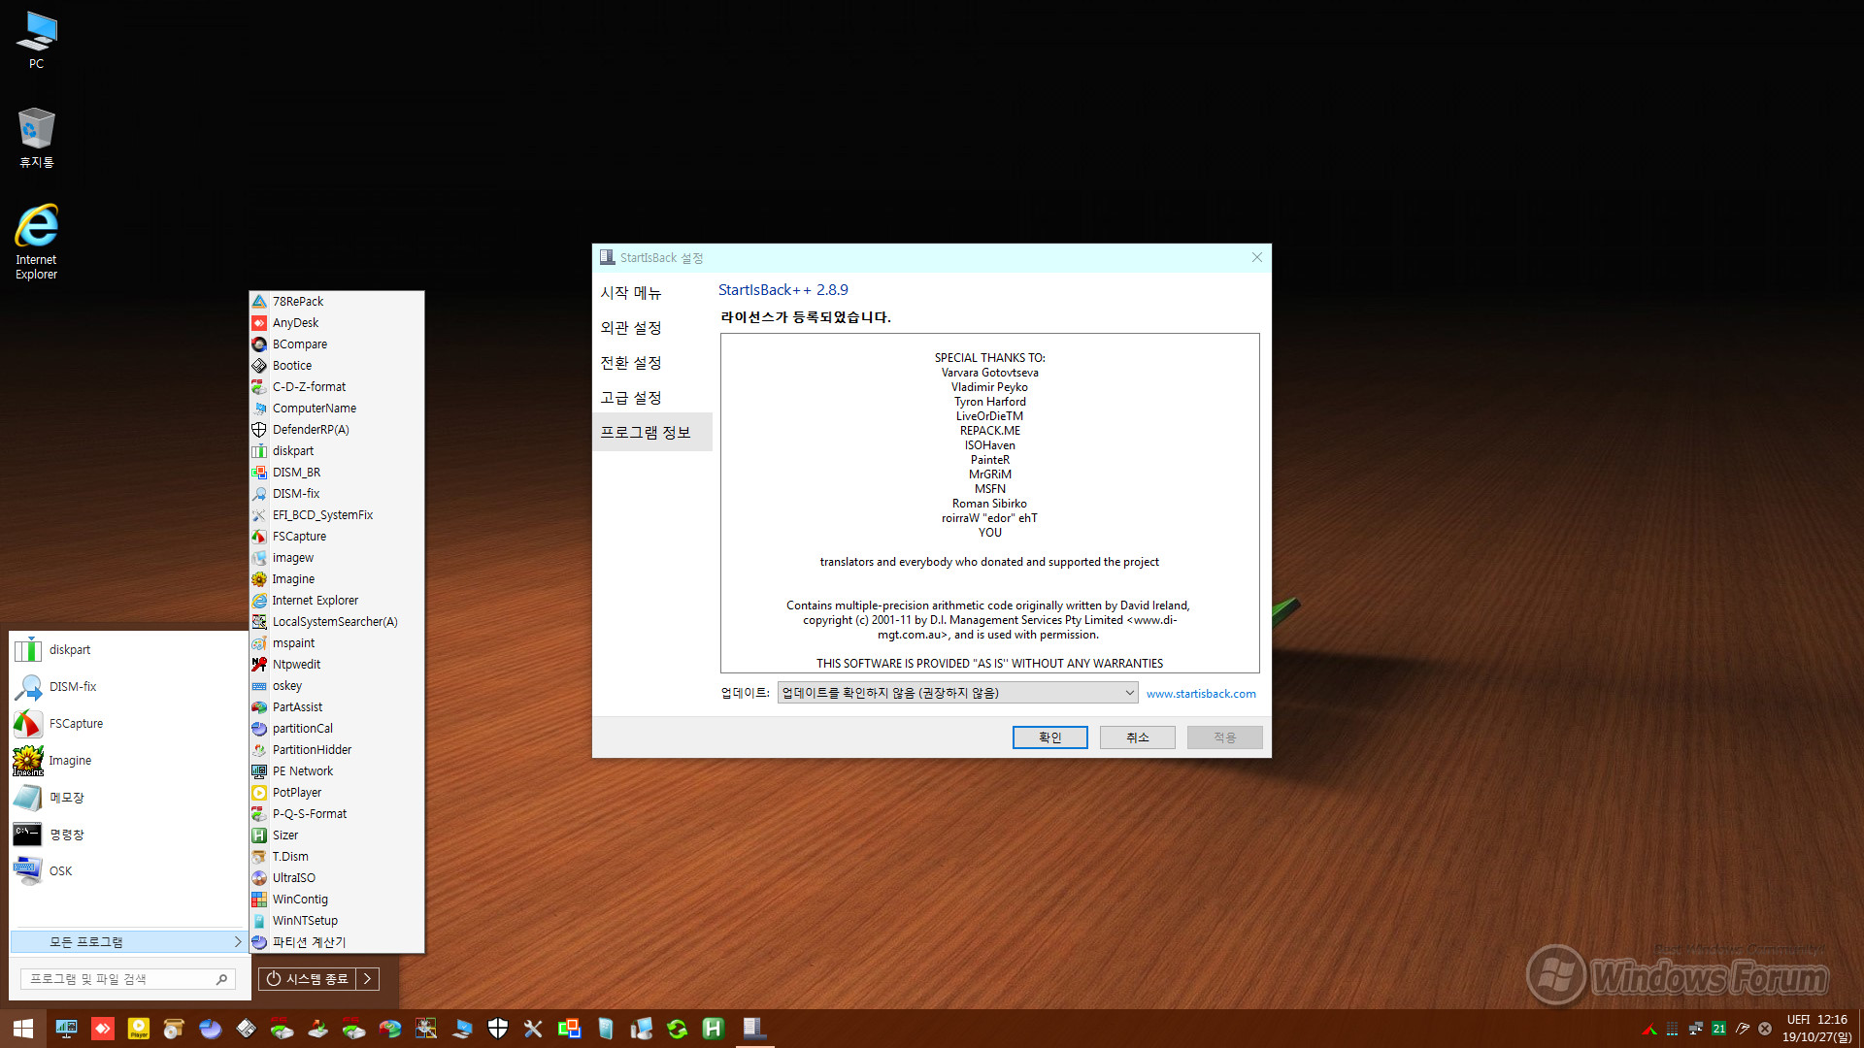Click the StartIsBack taskbar button
Viewport: 1864px width, 1048px height.
tap(754, 1029)
